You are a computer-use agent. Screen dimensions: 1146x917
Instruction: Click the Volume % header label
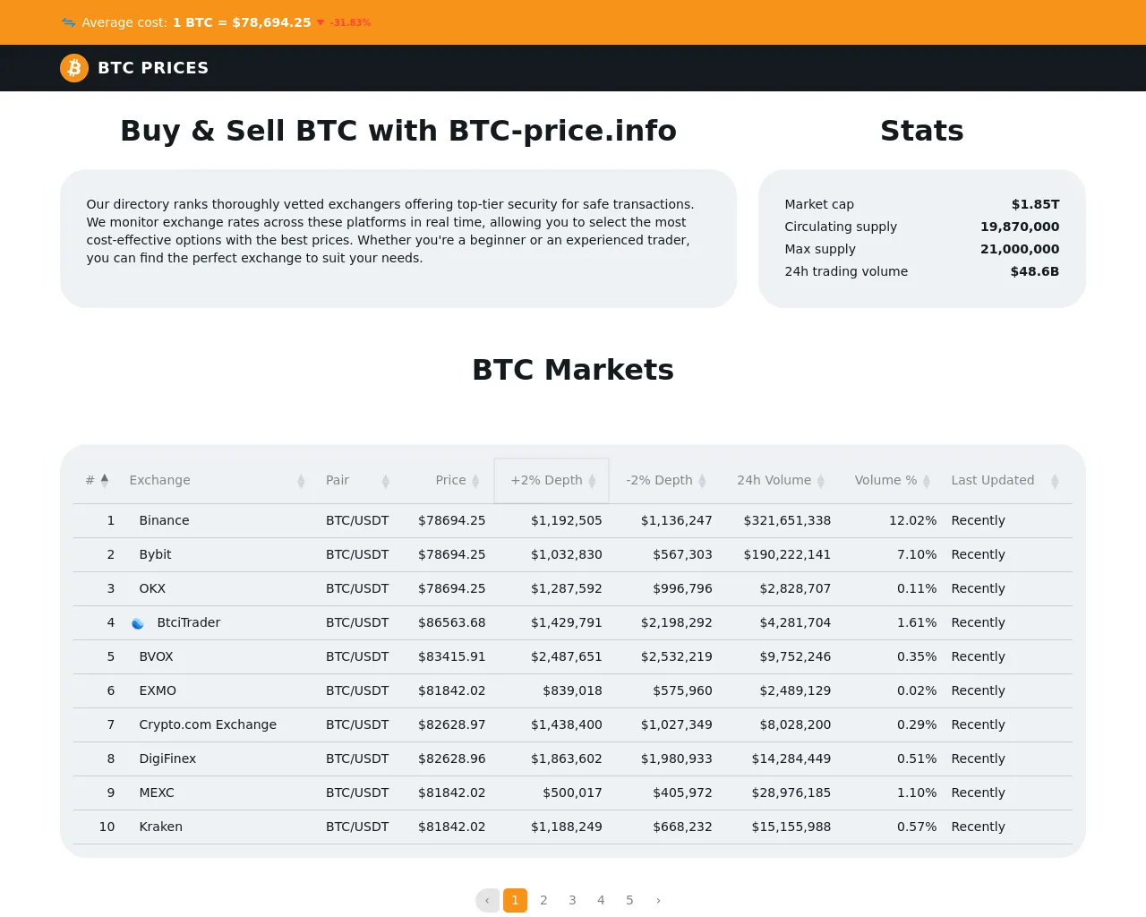click(x=885, y=480)
